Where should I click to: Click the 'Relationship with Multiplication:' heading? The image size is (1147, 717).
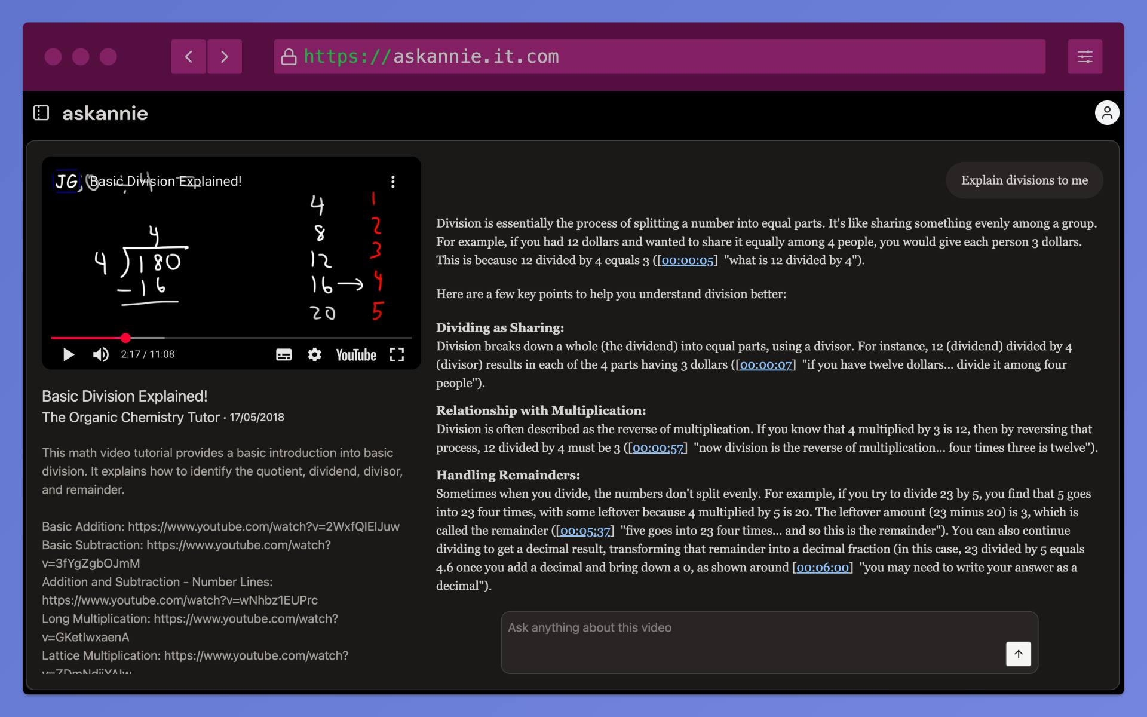pyautogui.click(x=541, y=411)
